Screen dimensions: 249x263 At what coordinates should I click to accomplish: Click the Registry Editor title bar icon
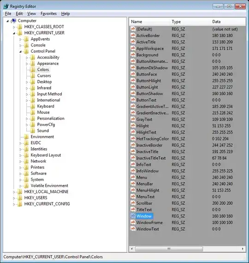pos(6,6)
